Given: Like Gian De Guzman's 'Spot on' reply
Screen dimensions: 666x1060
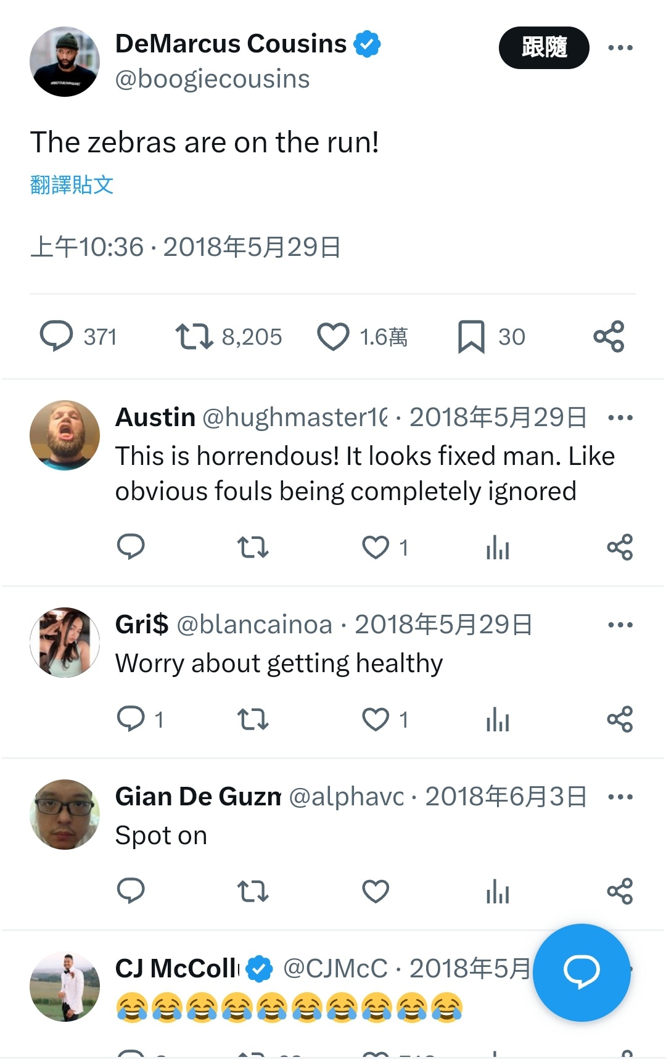Looking at the screenshot, I should point(376,891).
